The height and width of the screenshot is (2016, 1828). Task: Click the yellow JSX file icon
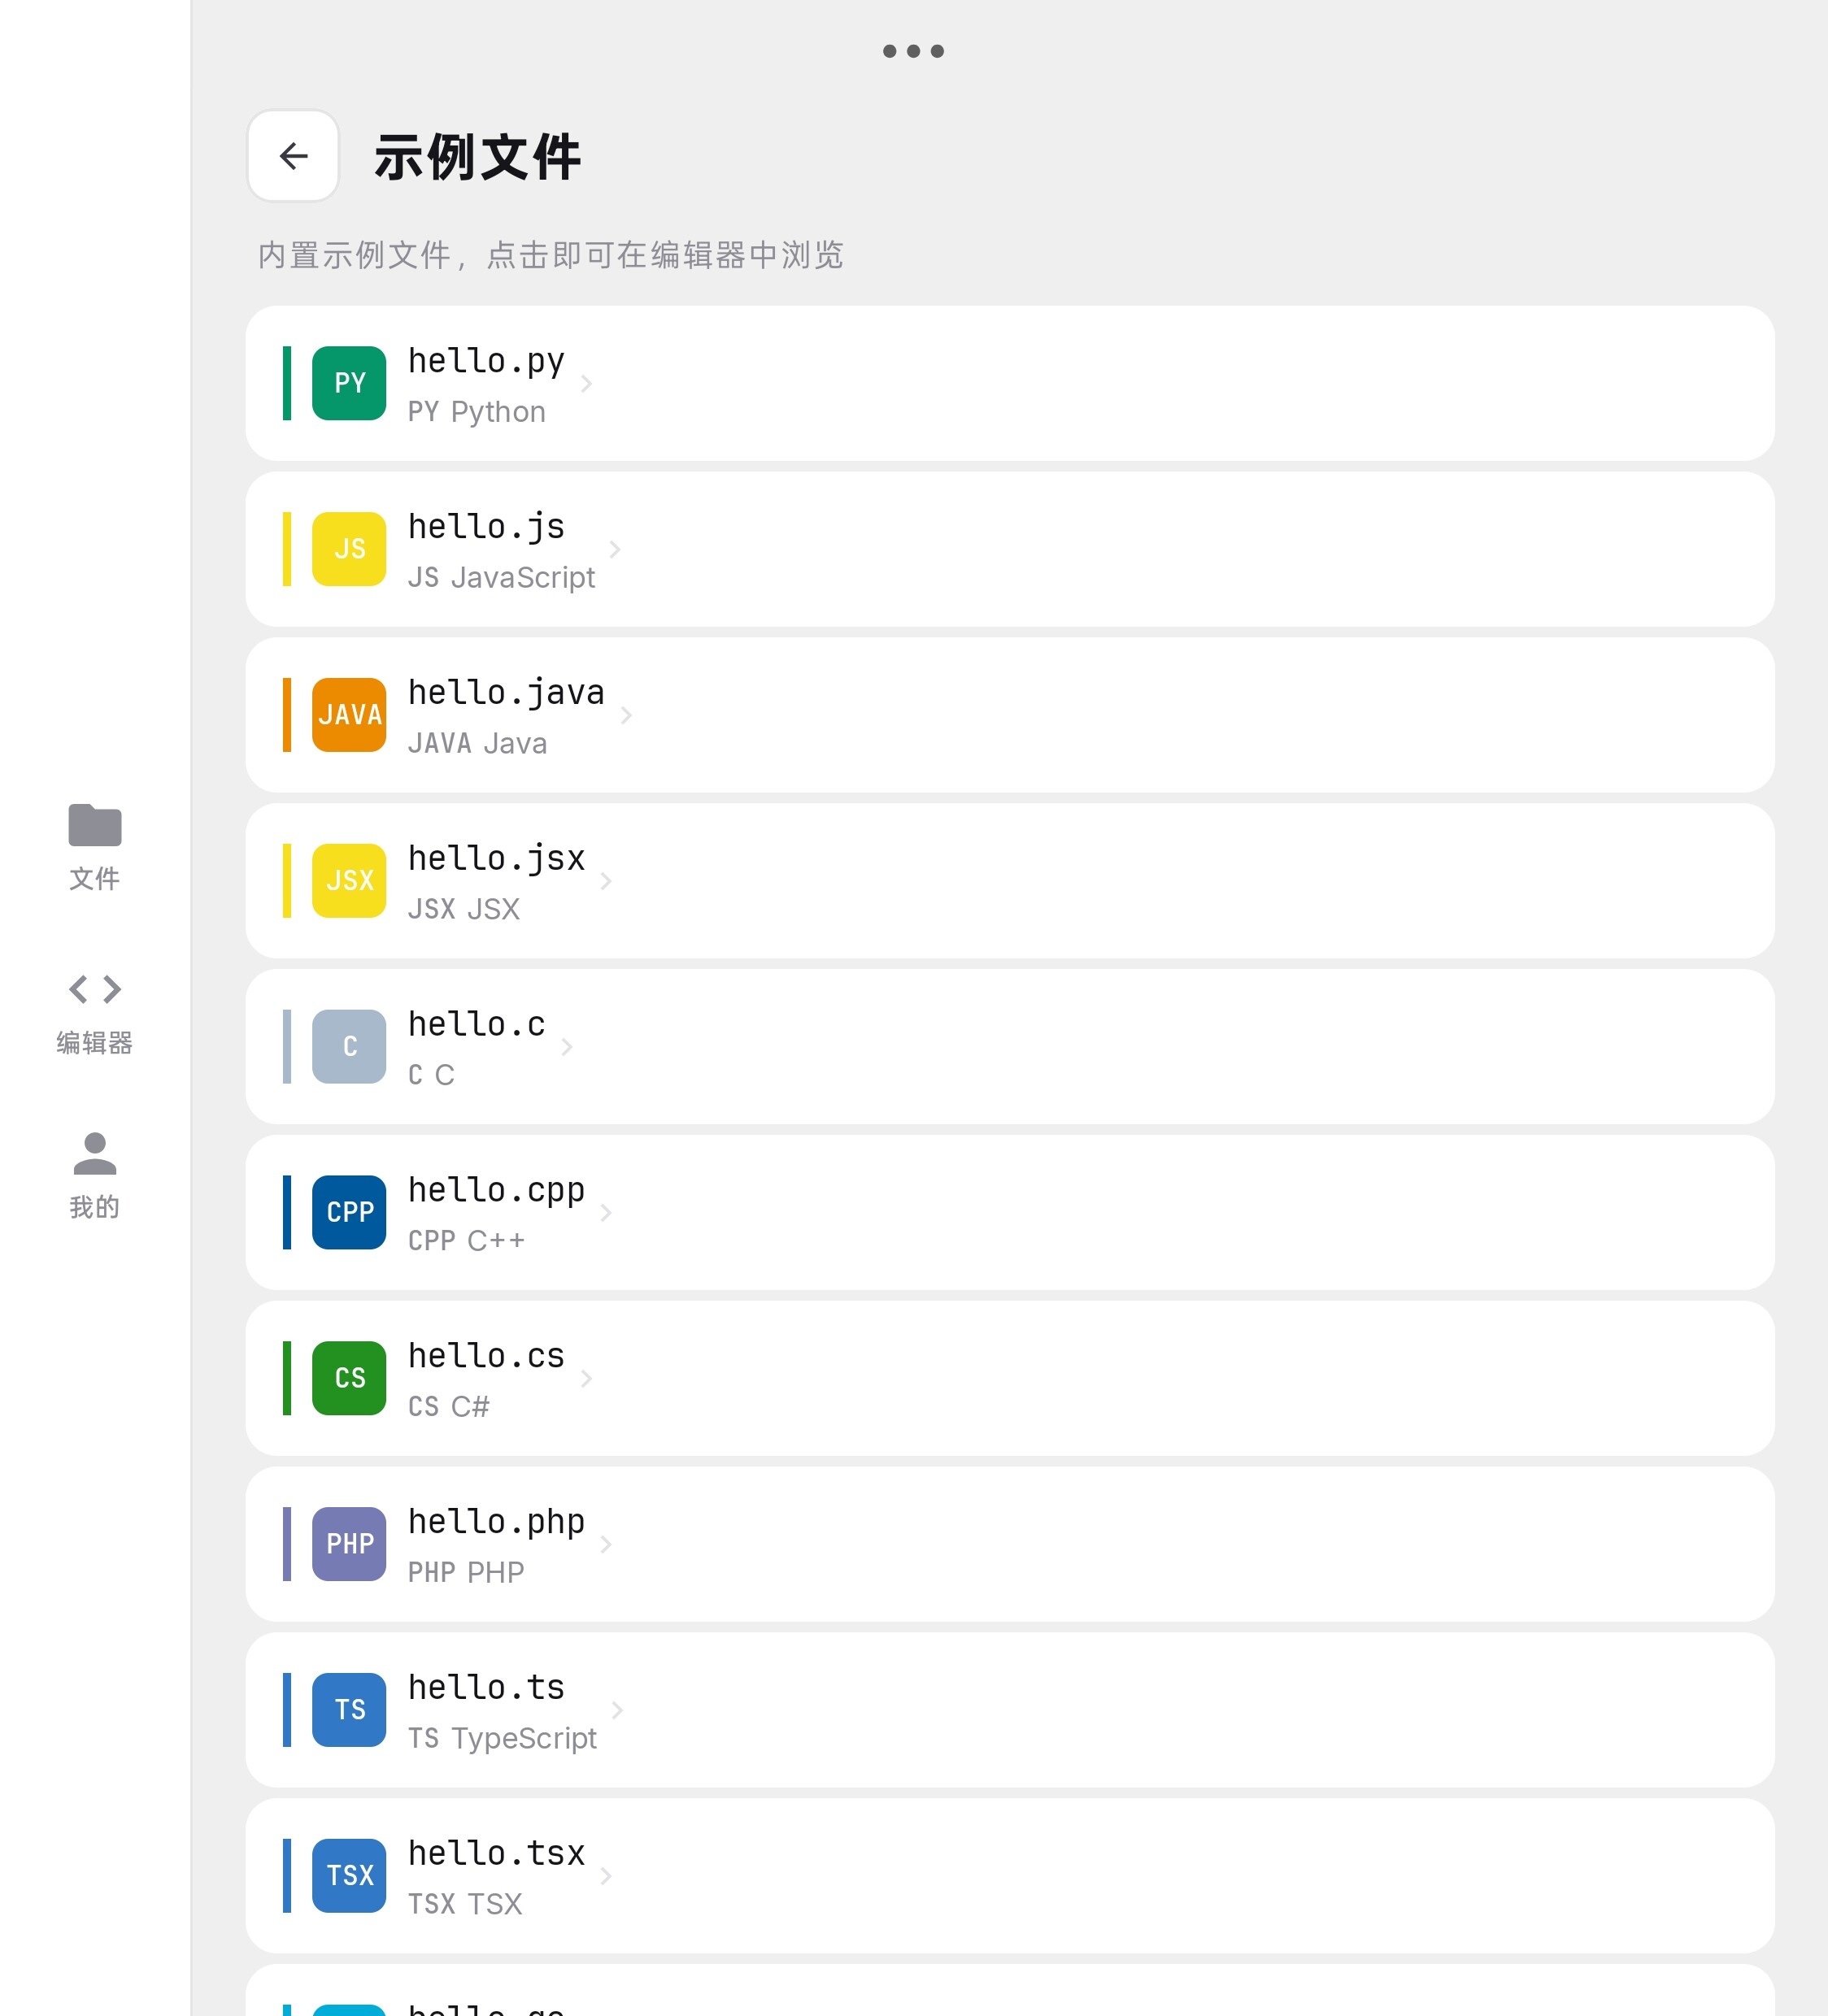(349, 881)
